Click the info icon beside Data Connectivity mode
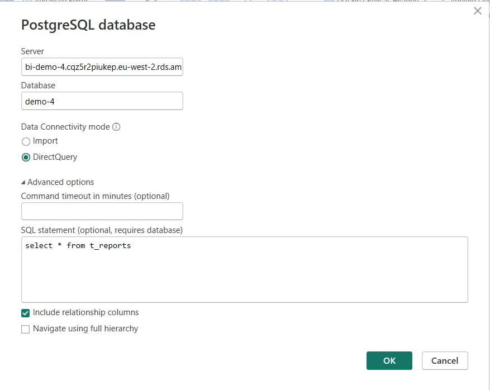The height and width of the screenshot is (390, 490). click(116, 127)
